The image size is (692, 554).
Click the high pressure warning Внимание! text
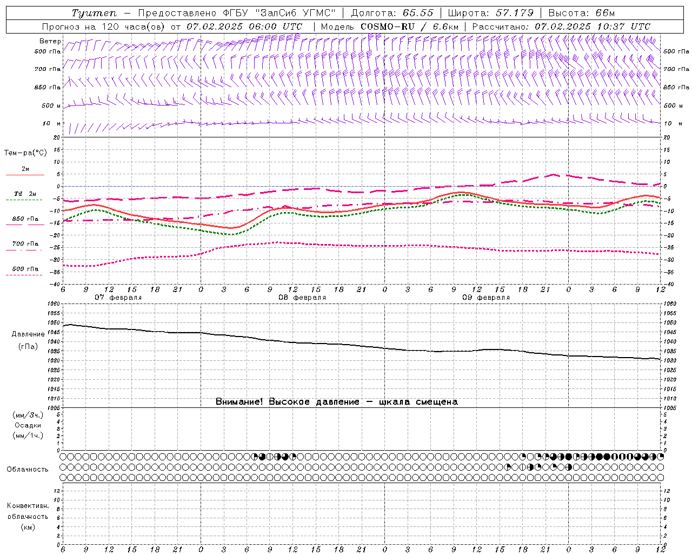tap(337, 401)
